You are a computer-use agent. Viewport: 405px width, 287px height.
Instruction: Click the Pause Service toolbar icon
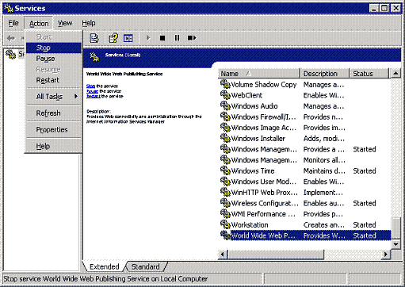(x=177, y=38)
